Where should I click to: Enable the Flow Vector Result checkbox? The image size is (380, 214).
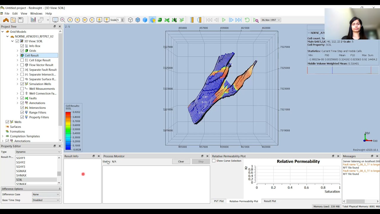pyautogui.click(x=22, y=65)
